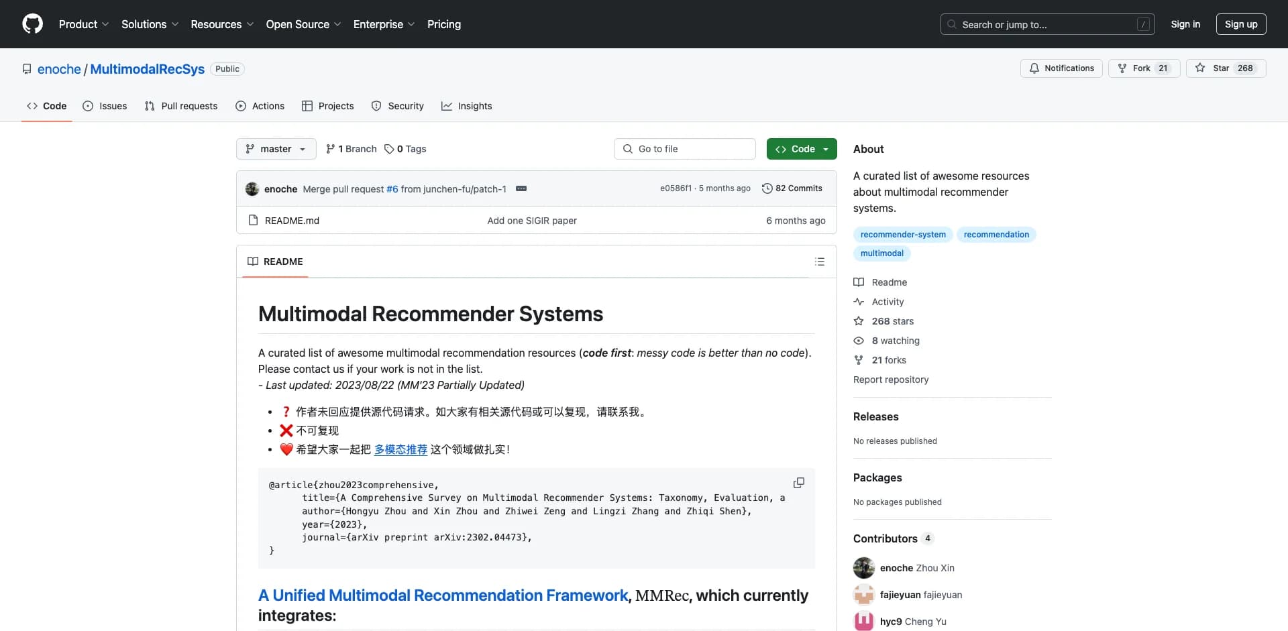Open the Actions tab
This screenshot has height=631, width=1288.
(260, 106)
